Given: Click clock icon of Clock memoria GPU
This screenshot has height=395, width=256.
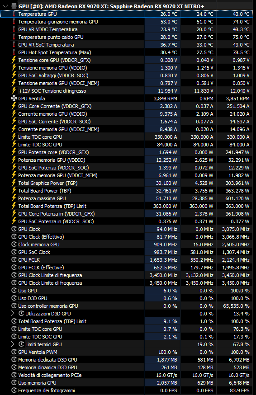Looking at the screenshot, I should (x=14, y=245).
